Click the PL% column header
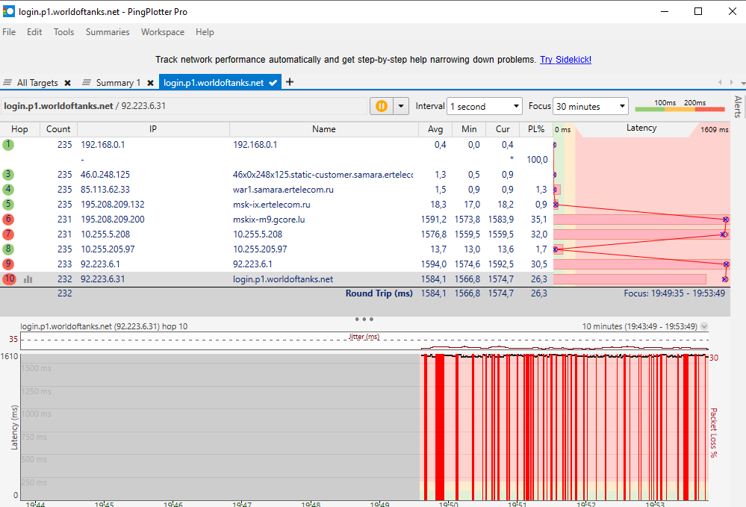This screenshot has width=746, height=507. tap(535, 129)
